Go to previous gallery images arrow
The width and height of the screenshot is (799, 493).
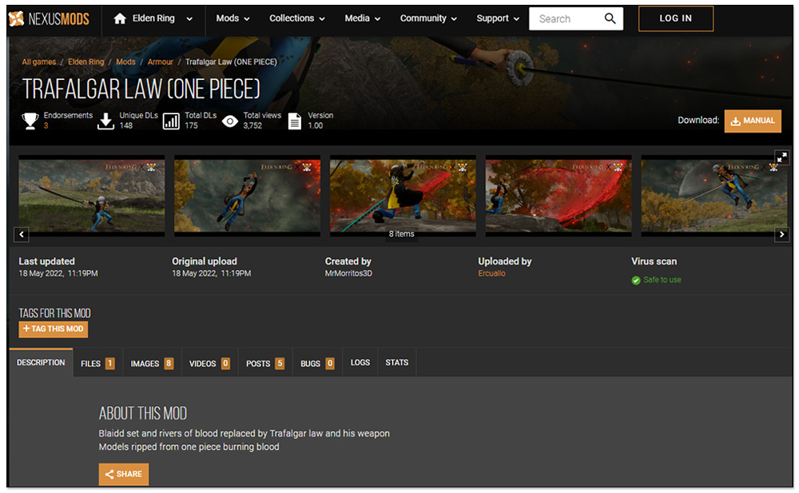tap(22, 235)
